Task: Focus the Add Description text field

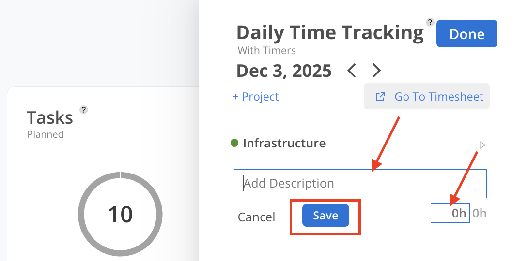Action: click(360, 184)
